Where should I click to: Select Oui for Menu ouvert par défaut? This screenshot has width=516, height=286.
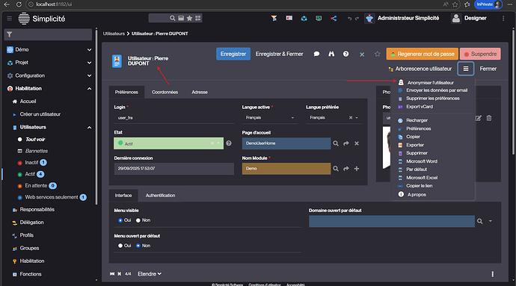(x=120, y=246)
